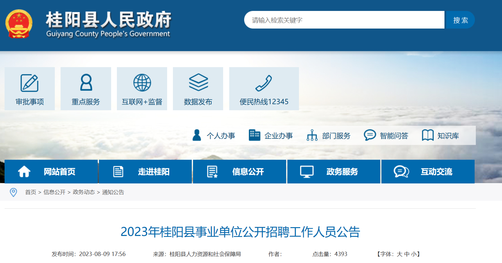Click the 个人办事 person silhouette icon
502x263 pixels.
tap(197, 135)
